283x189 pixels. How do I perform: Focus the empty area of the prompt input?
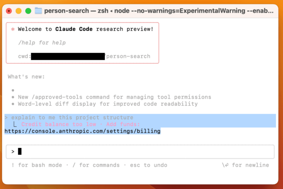point(147,151)
